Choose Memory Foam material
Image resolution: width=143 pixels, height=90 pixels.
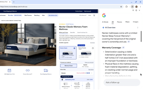pyautogui.click(x=68, y=66)
